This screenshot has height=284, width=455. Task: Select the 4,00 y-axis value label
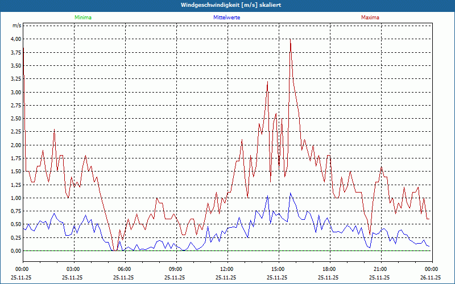click(x=15, y=39)
